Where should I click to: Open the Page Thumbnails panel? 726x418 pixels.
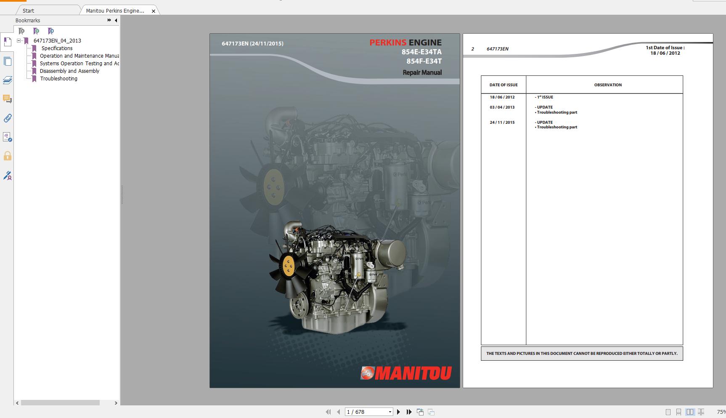8,61
